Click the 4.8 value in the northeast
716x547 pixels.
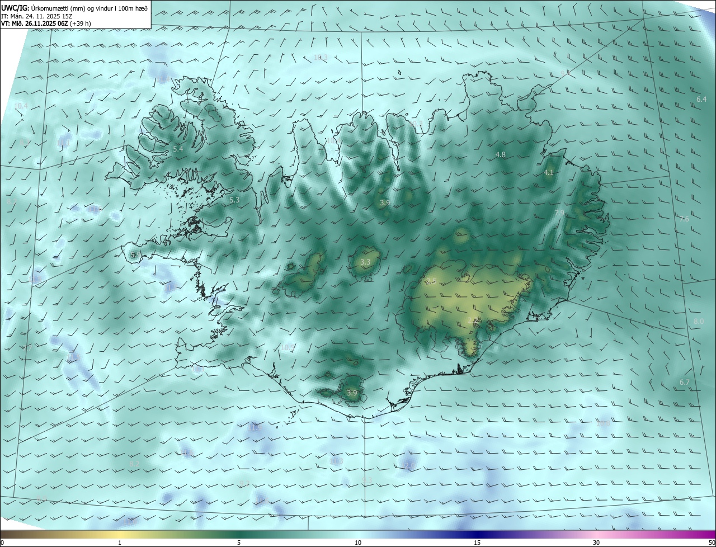[x=501, y=154]
